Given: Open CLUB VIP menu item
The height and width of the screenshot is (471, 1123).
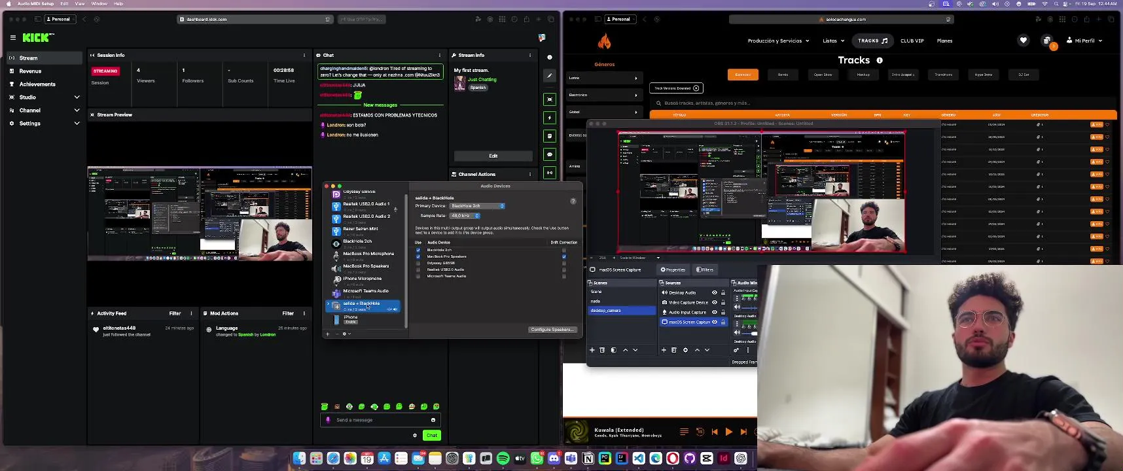Looking at the screenshot, I should 912,41.
